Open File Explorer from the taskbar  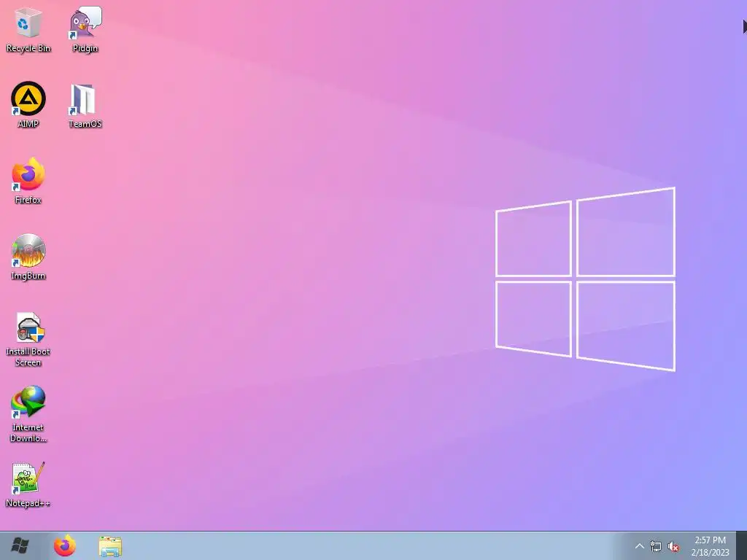point(110,545)
